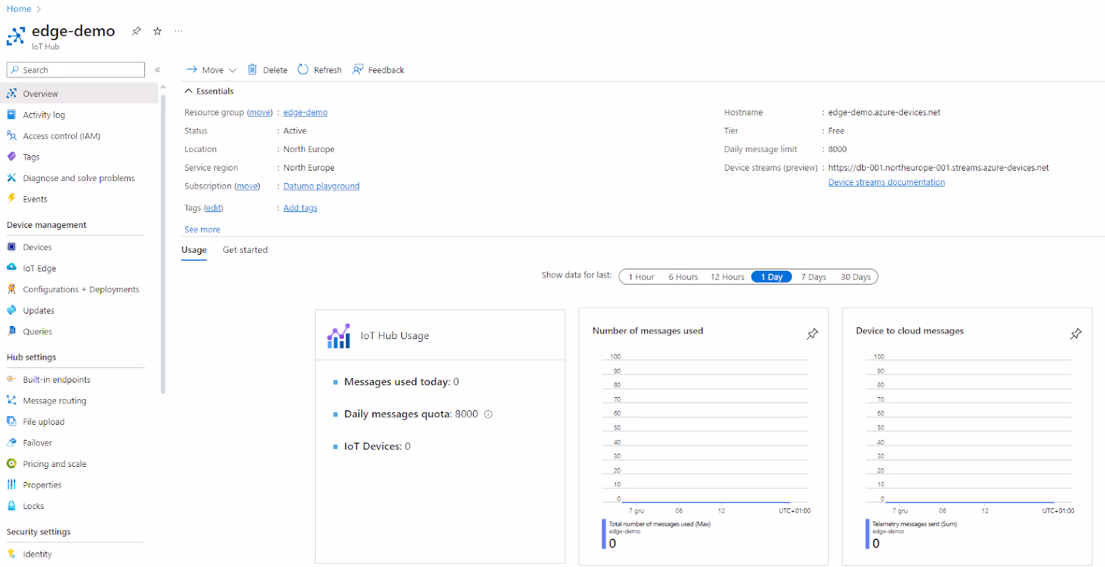Click the edit link beside Tags
Screen dimensions: 1105x567
tap(213, 208)
